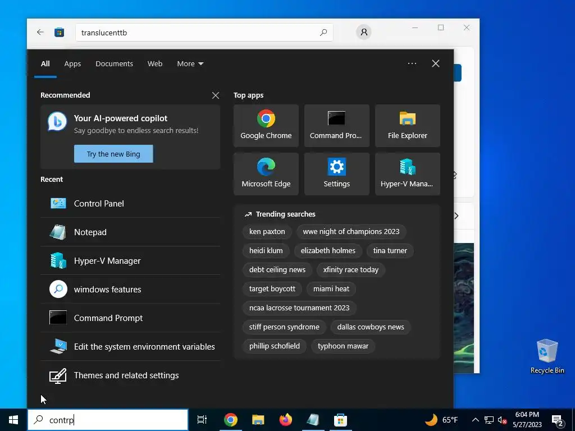Search trending 'stiff person syndrome'
The image size is (575, 431).
pyautogui.click(x=284, y=327)
